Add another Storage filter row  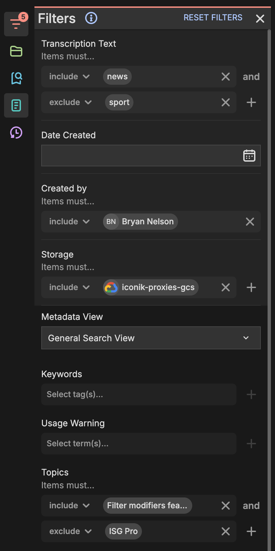click(251, 287)
